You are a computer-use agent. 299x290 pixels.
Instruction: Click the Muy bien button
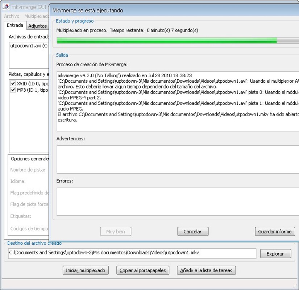point(115,231)
